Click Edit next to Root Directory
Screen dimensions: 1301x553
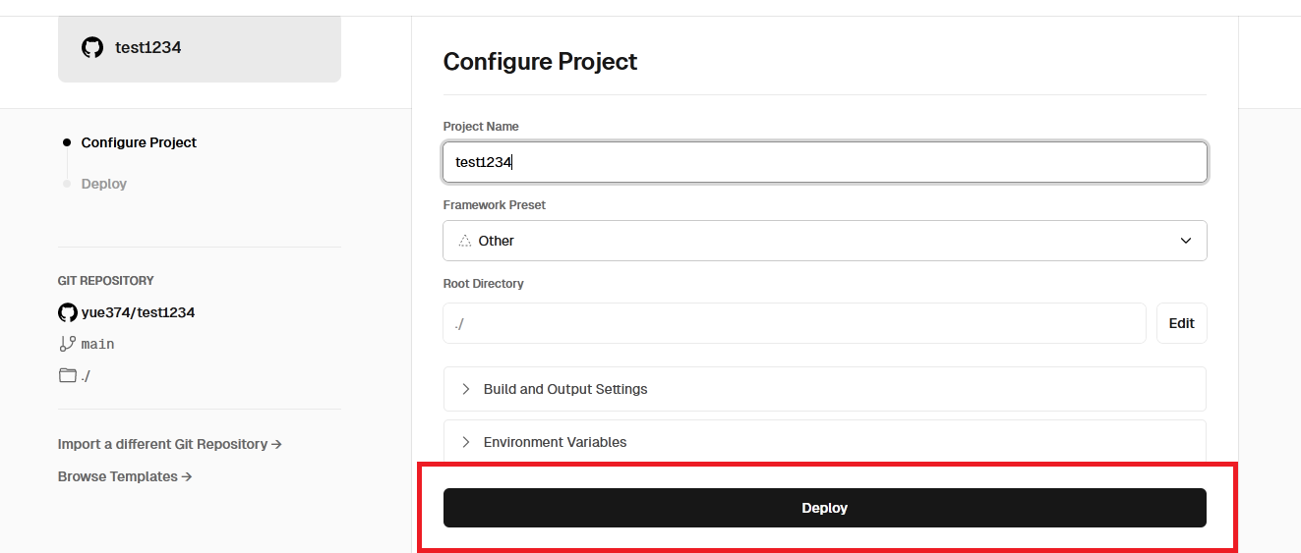point(1181,323)
